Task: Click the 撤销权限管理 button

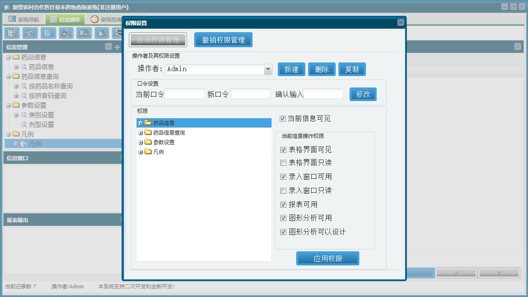Action: tap(223, 40)
